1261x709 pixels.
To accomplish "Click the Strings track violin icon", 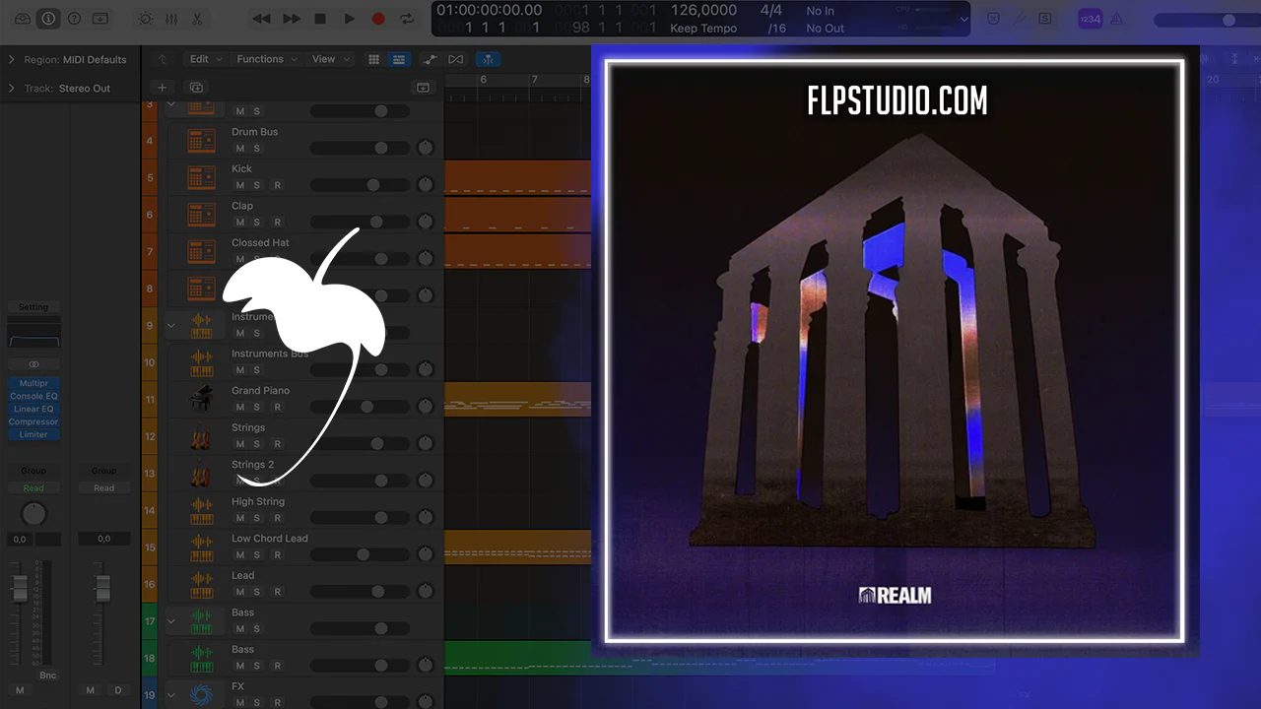I will [201, 436].
